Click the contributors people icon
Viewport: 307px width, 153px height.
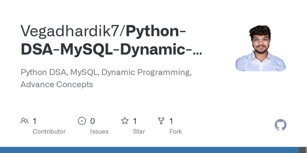point(25,121)
